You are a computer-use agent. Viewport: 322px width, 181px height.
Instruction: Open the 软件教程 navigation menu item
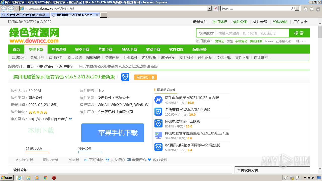click(176, 49)
